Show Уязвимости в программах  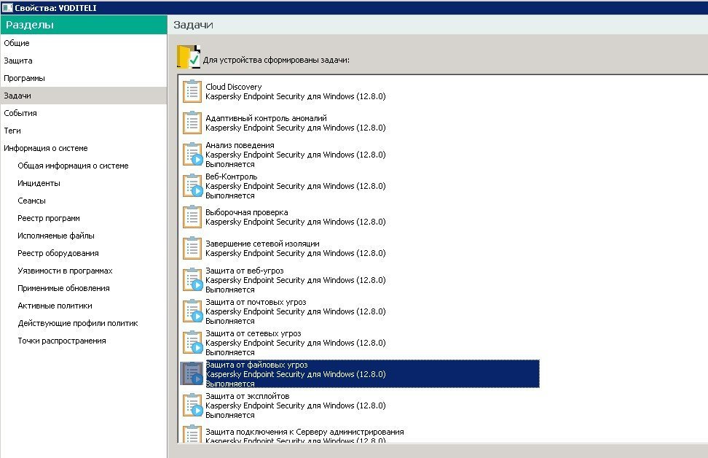coord(65,271)
